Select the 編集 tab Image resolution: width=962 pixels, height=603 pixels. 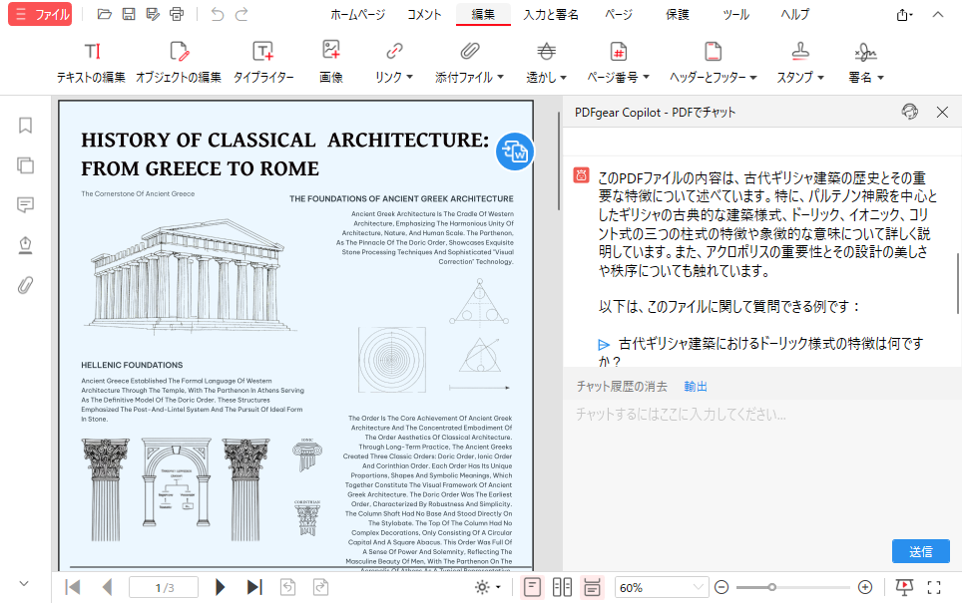[x=483, y=14]
